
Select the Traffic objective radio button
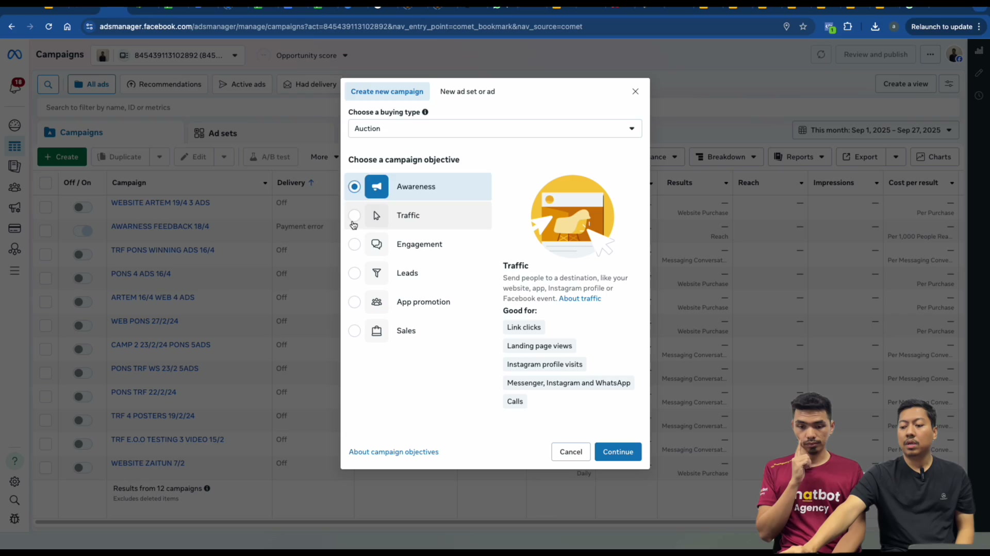click(354, 215)
